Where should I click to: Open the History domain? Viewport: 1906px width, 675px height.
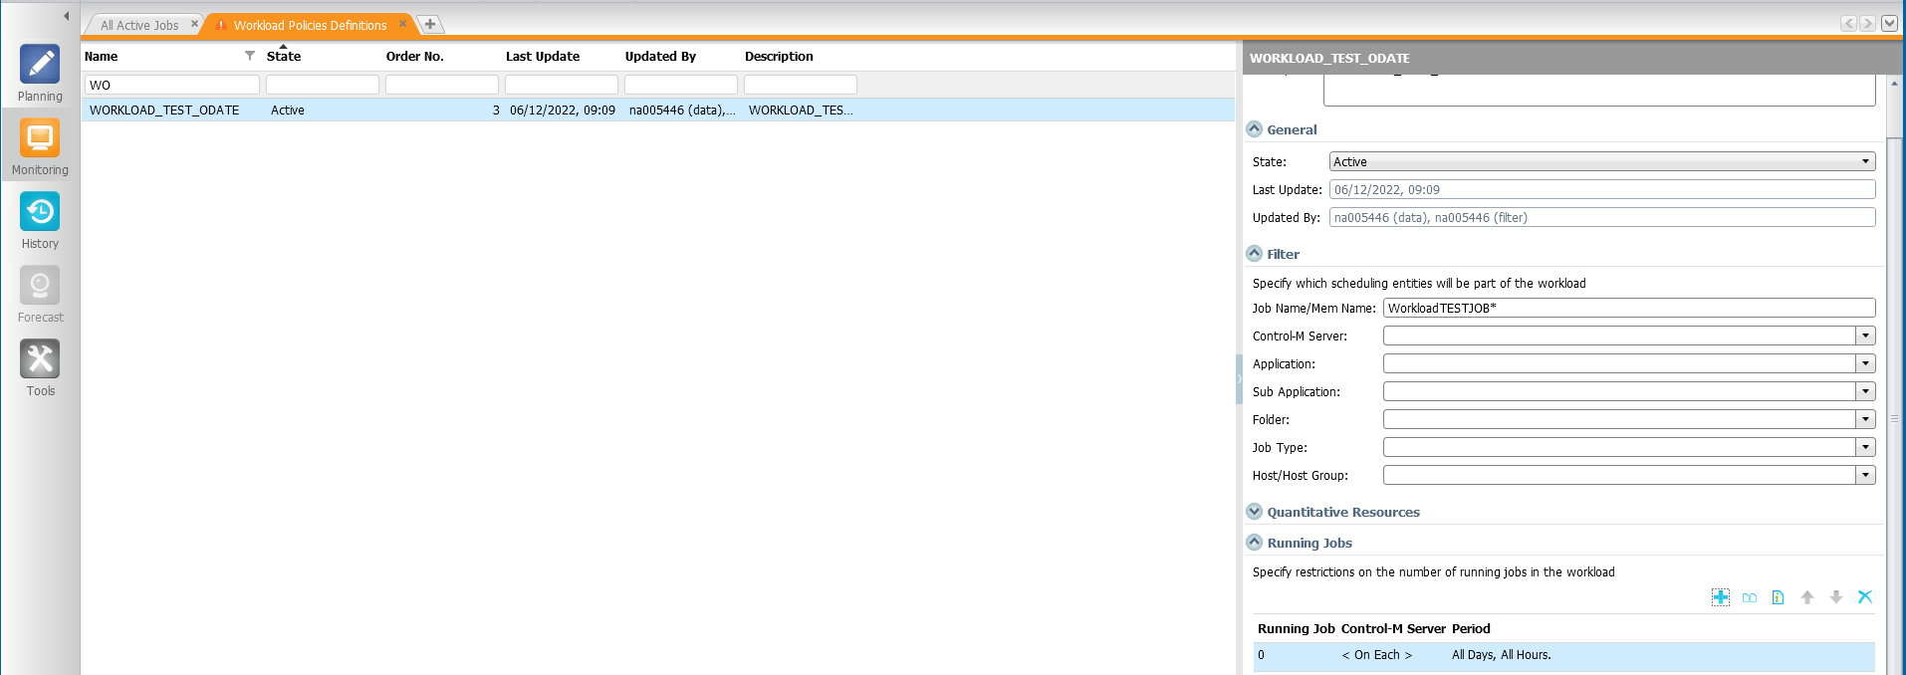pyautogui.click(x=40, y=220)
